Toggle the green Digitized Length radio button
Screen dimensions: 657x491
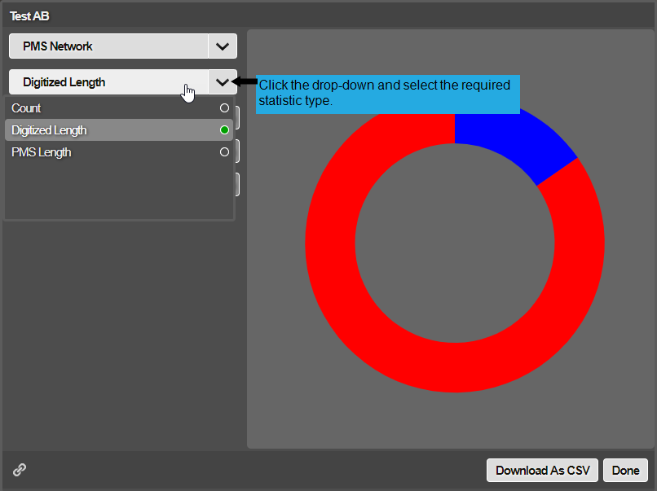224,130
